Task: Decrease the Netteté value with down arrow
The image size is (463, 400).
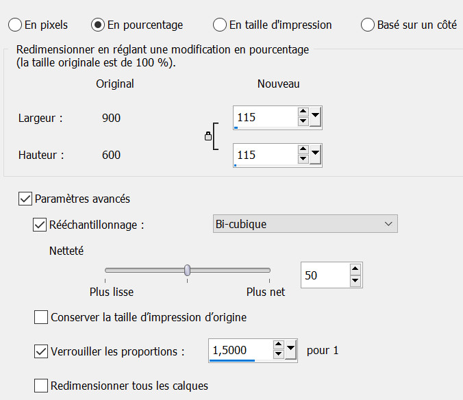Action: (355, 280)
